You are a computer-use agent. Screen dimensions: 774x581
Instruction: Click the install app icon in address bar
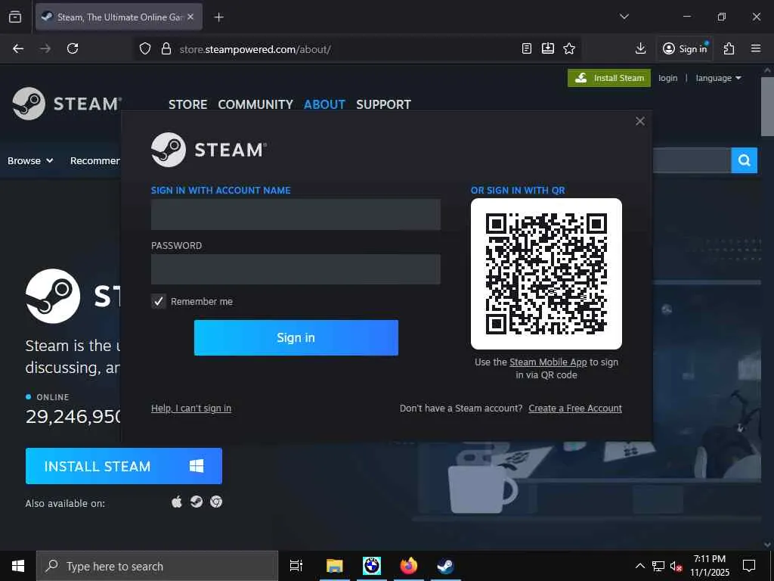pyautogui.click(x=548, y=48)
